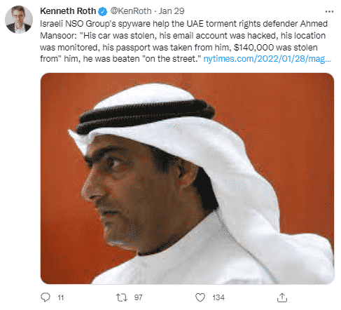Open the nytimes.com article link
Viewport: 341px width, 310px height.
267,59
